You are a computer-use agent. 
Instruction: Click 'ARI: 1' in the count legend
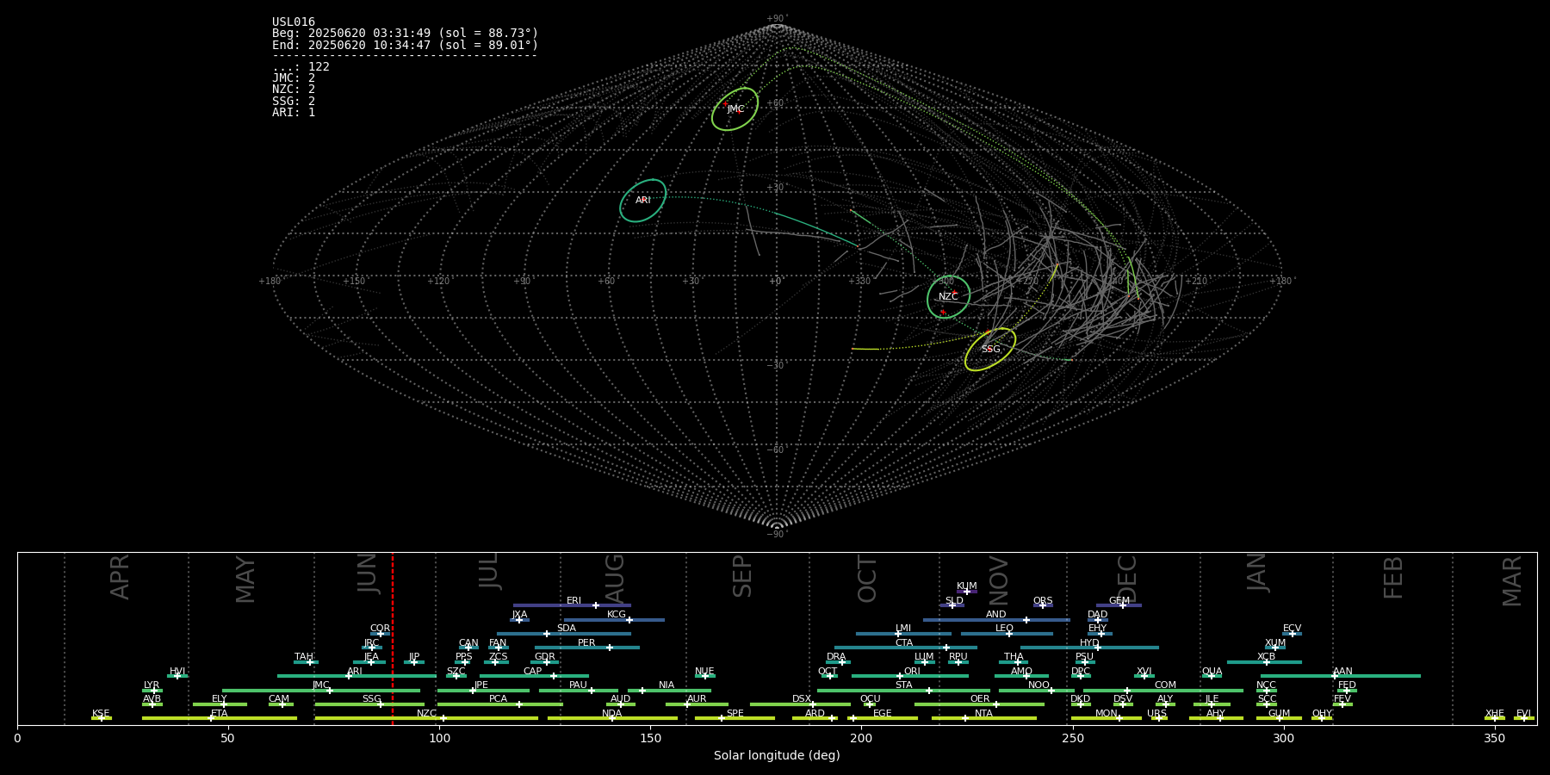point(294,113)
